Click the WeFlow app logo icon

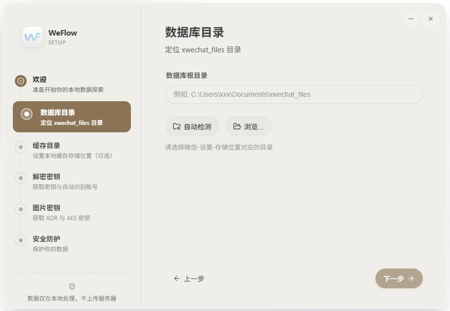[x=33, y=37]
